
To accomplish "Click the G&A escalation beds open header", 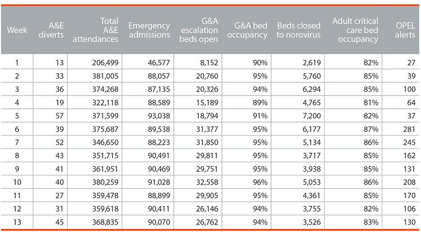I will click(199, 30).
